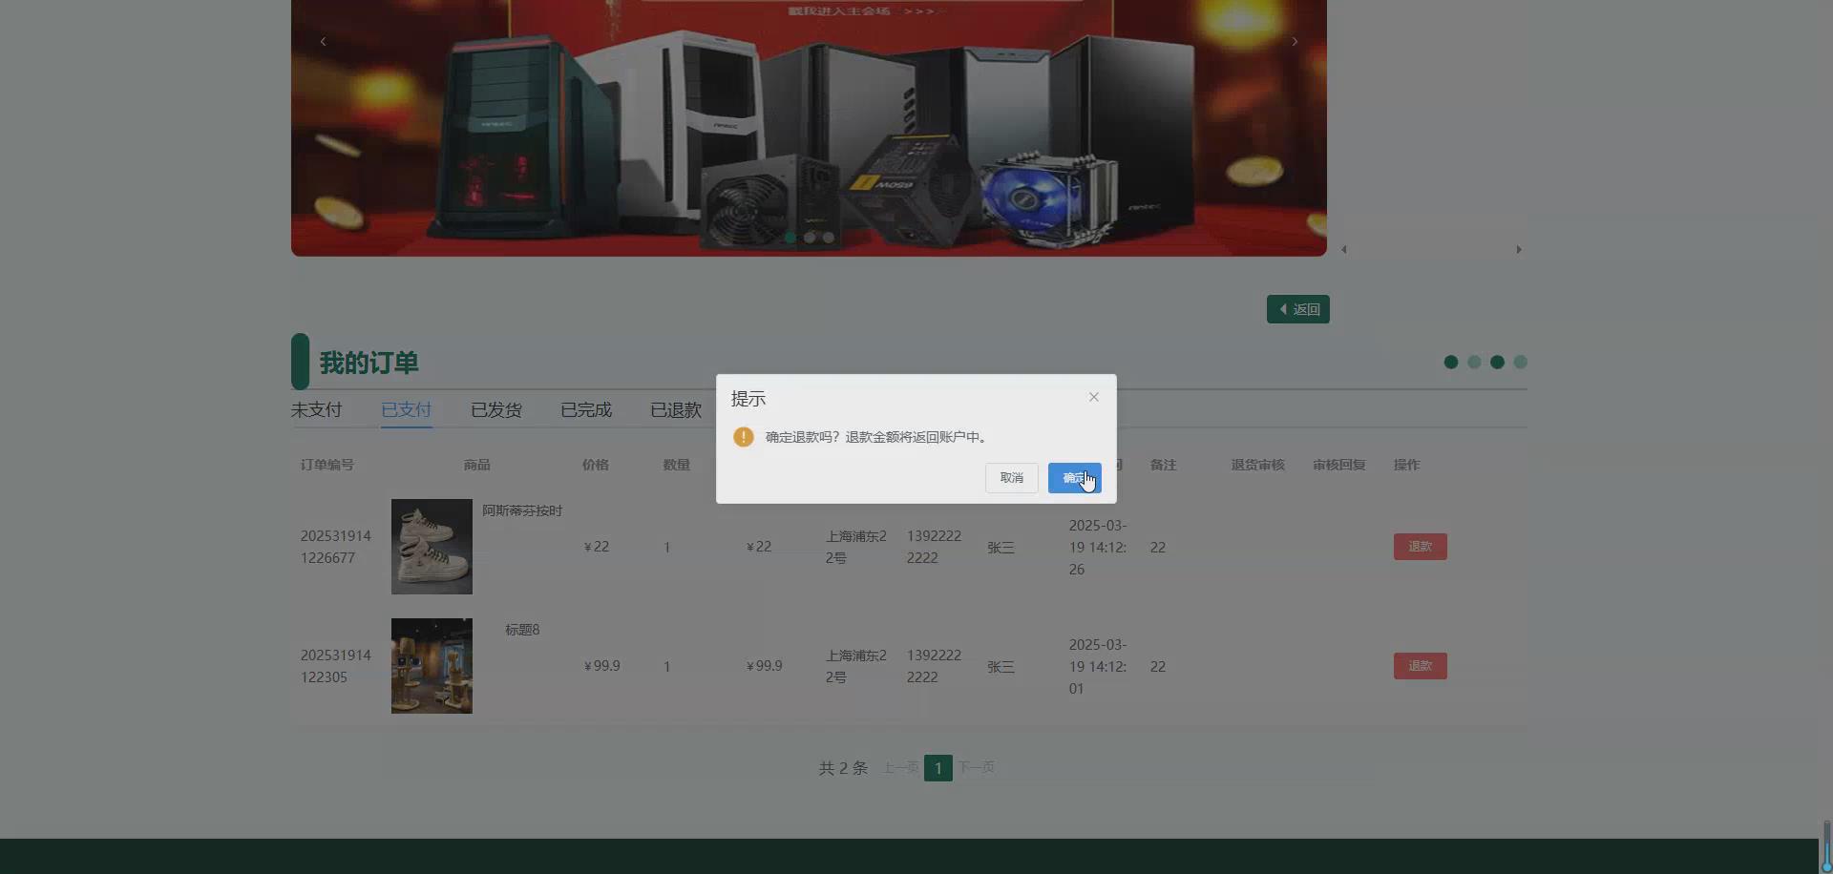The image size is (1833, 874).
Task: Open the sneaker product thumbnail
Action: [432, 547]
